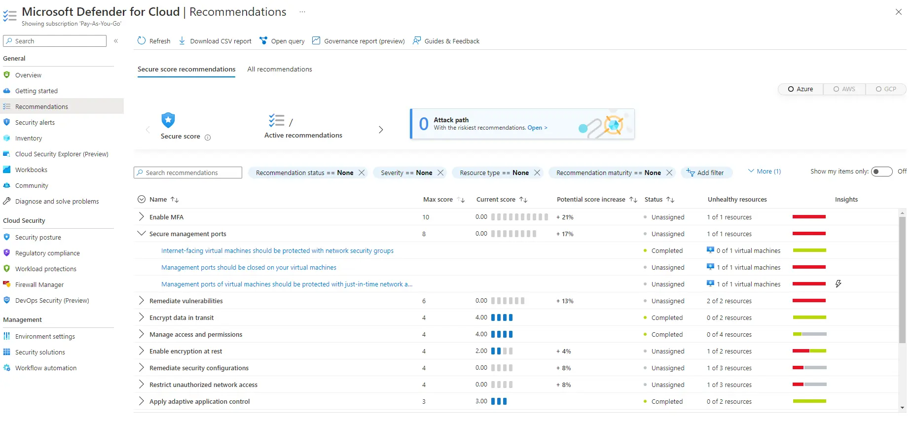Image resolution: width=913 pixels, height=422 pixels.
Task: Remove the Recommendation status filter
Action: (x=362, y=173)
